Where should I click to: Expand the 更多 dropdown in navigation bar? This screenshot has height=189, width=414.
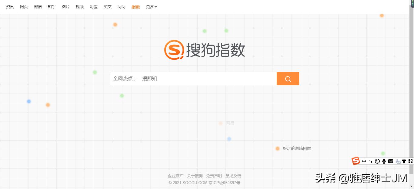(x=151, y=7)
